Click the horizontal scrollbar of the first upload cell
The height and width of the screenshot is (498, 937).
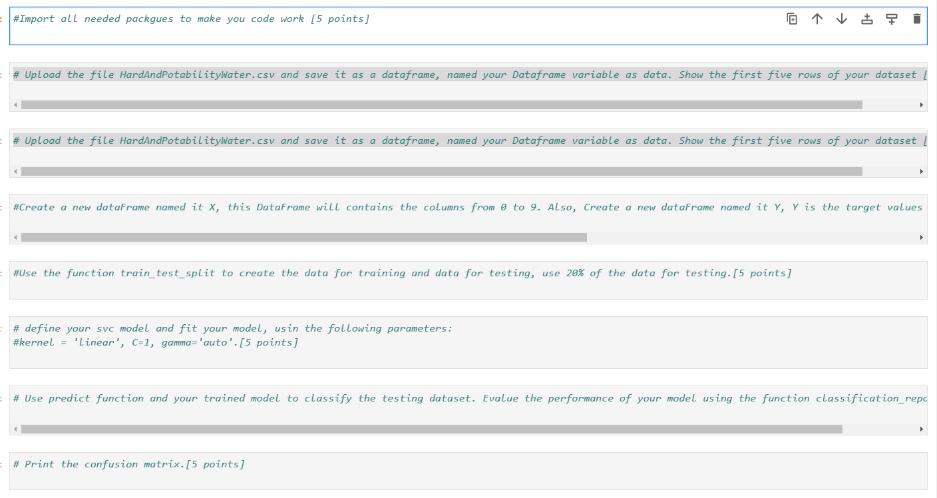pyautogui.click(x=439, y=105)
